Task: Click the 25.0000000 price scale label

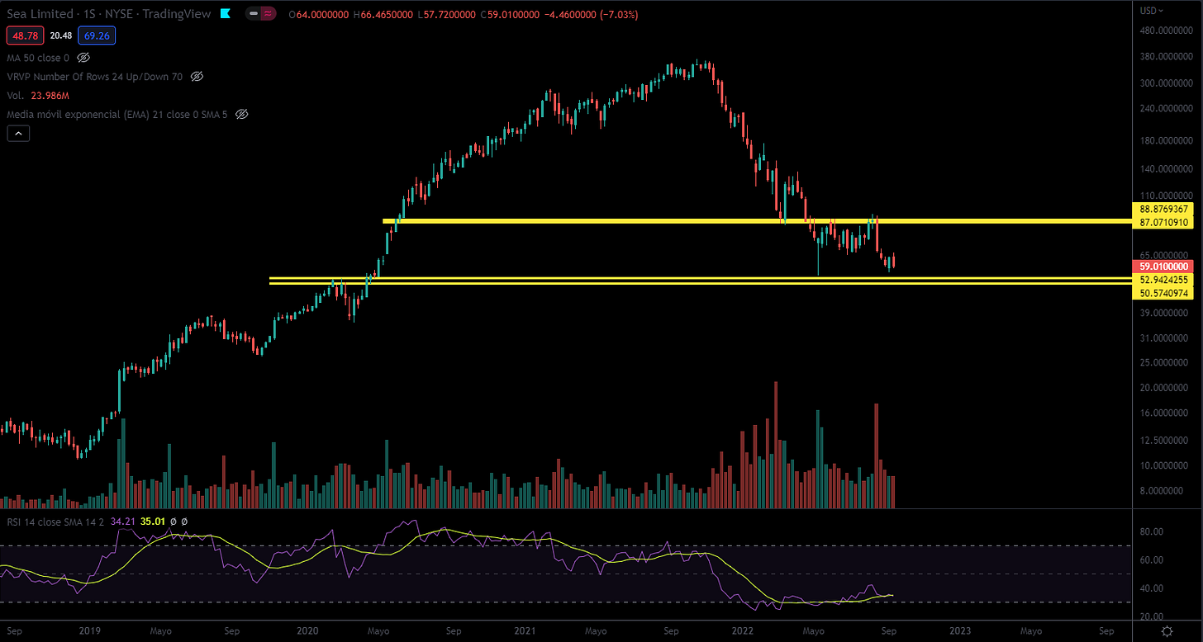Action: click(x=1163, y=363)
